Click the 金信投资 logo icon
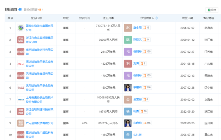This screenshot has height=140, width=221. [21, 123]
